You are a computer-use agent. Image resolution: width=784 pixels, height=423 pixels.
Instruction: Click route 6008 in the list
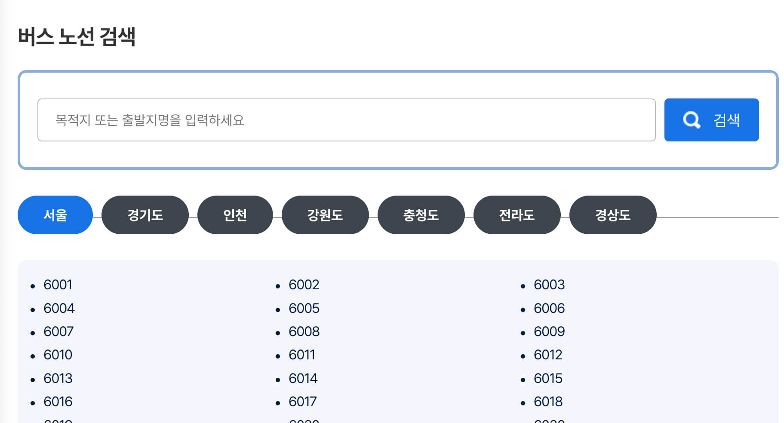304,331
